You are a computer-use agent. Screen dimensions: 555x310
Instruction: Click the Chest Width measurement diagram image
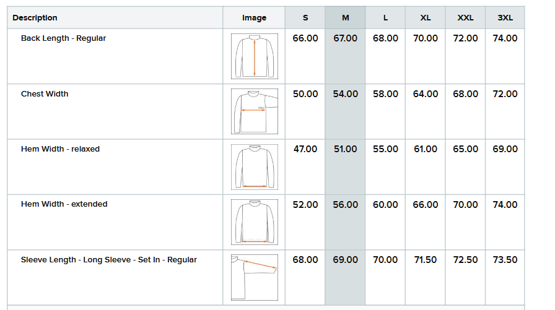pyautogui.click(x=254, y=111)
